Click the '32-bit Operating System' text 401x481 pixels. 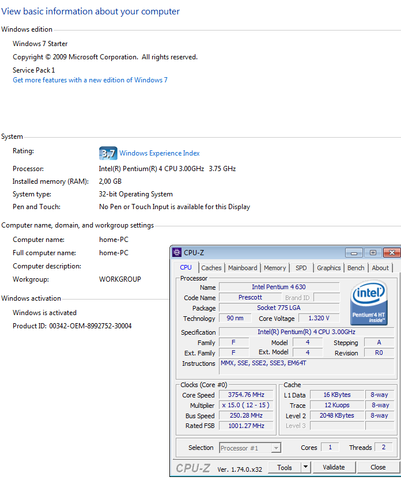coord(135,194)
